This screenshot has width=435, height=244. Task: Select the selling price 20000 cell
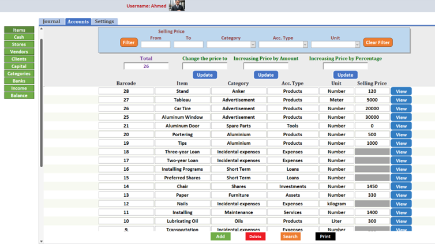(x=372, y=108)
